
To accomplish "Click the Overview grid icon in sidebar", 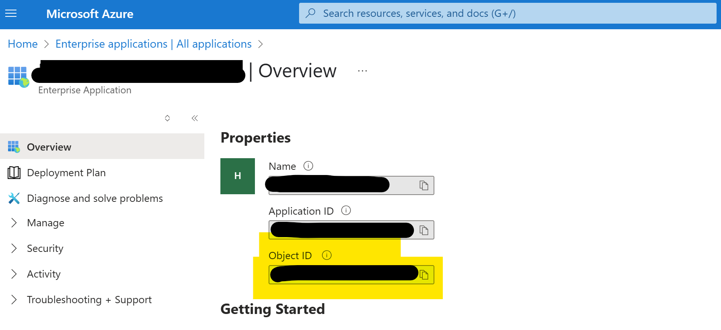I will (14, 147).
